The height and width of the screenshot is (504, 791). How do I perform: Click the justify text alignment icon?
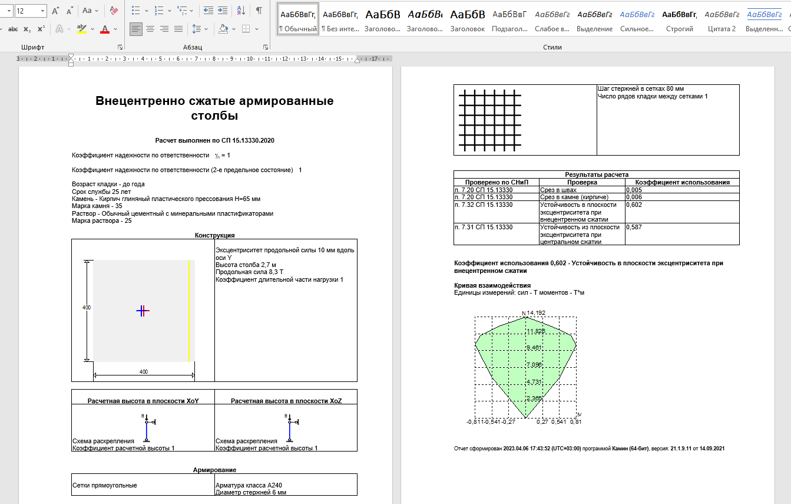click(x=178, y=28)
